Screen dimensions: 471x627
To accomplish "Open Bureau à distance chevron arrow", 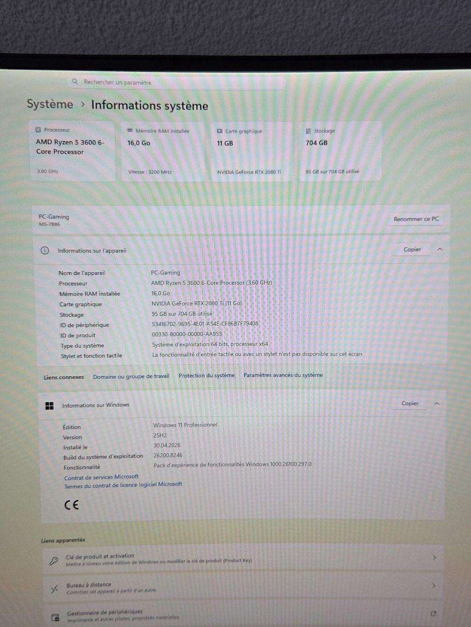I will 433,585.
